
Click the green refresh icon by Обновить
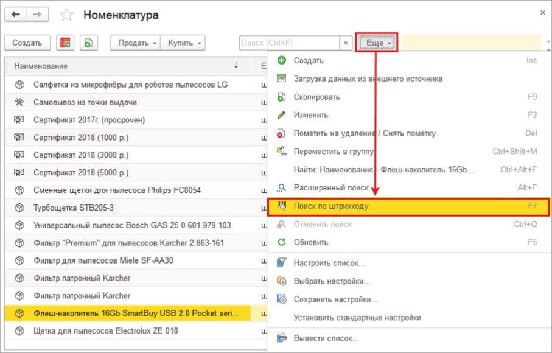[281, 242]
